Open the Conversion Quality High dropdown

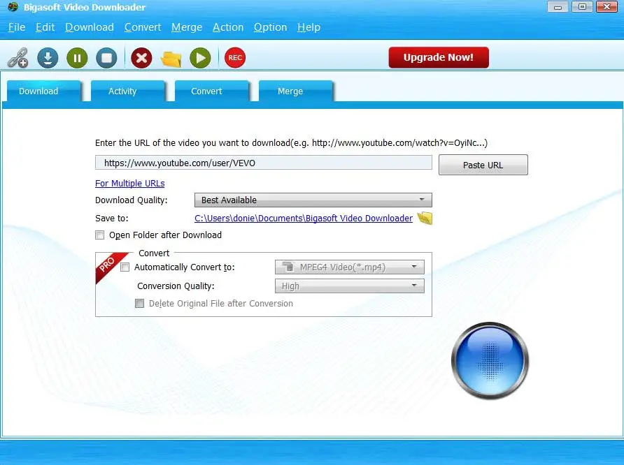pos(349,286)
